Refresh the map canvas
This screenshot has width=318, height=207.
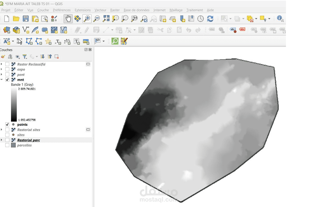pos(210,19)
